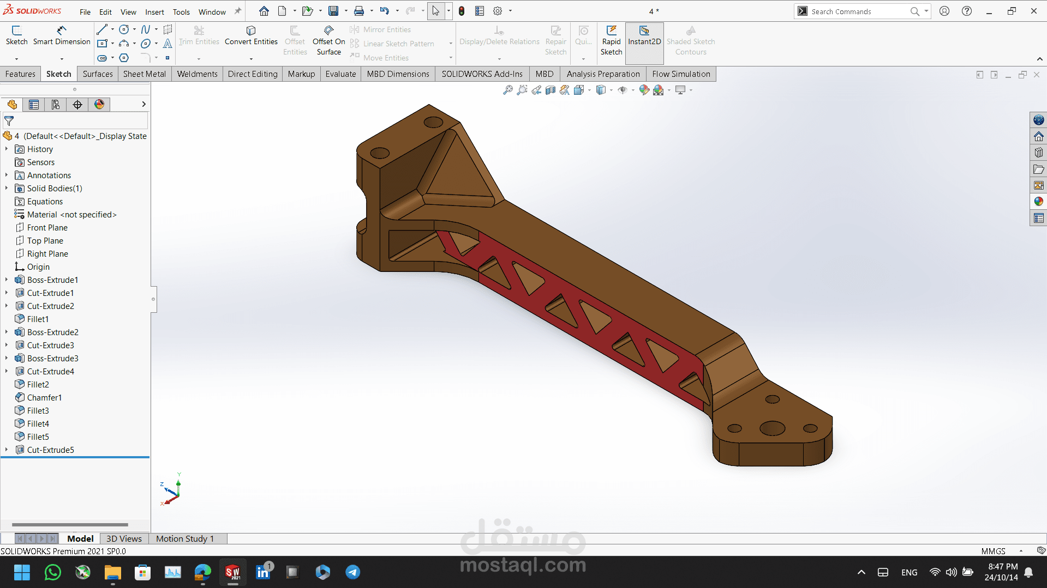1047x588 pixels.
Task: Switch to the Sheet Metal tab
Action: point(145,74)
